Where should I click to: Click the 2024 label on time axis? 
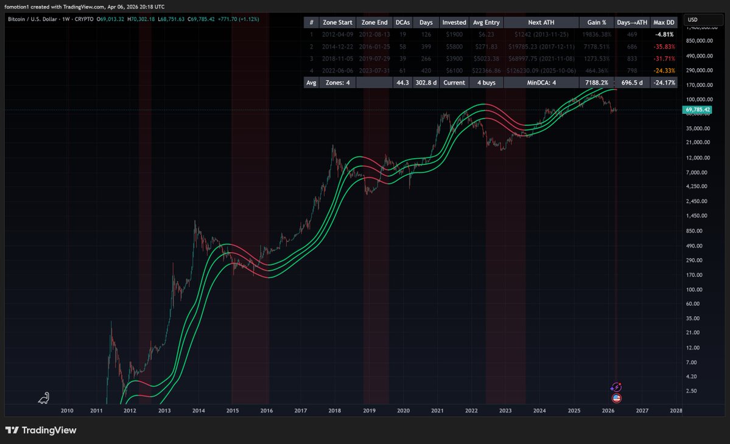click(x=539, y=411)
